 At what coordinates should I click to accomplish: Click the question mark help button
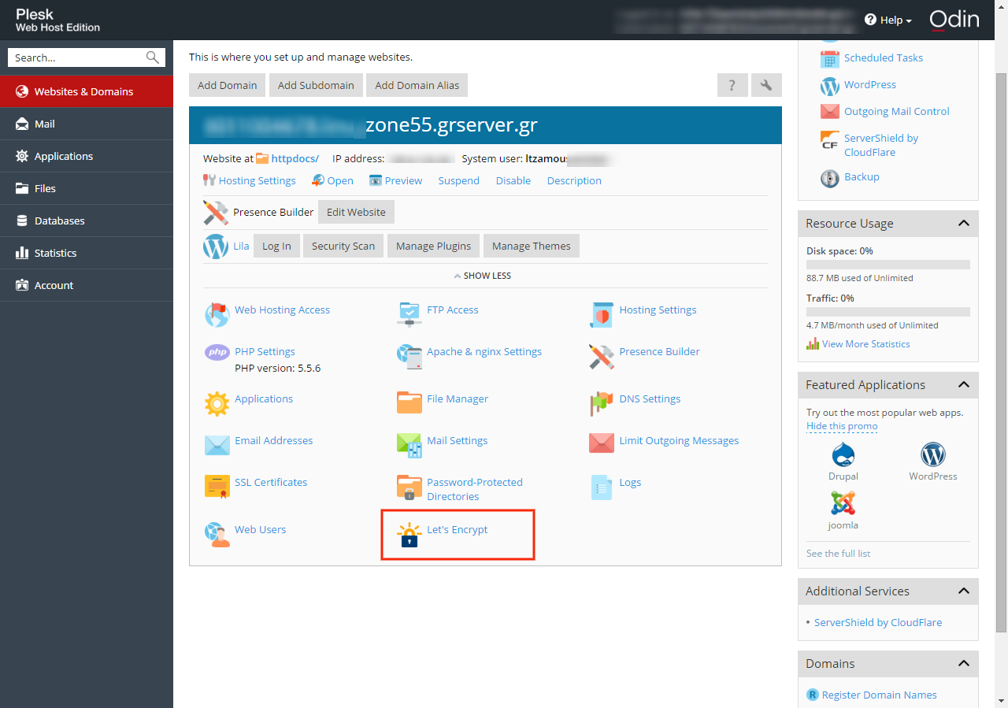(x=732, y=85)
